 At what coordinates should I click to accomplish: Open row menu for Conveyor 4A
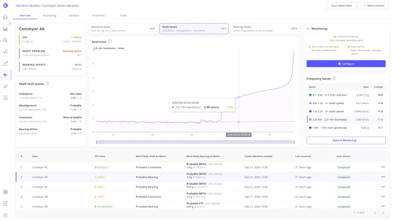tap(383, 177)
